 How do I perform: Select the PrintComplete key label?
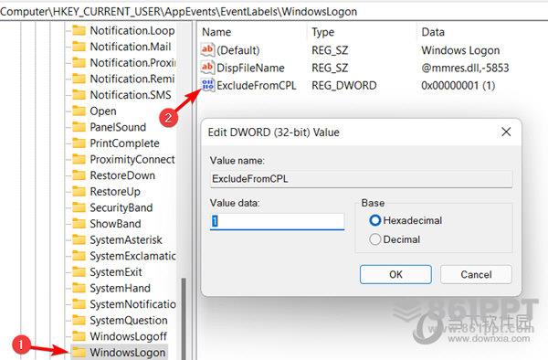(124, 143)
